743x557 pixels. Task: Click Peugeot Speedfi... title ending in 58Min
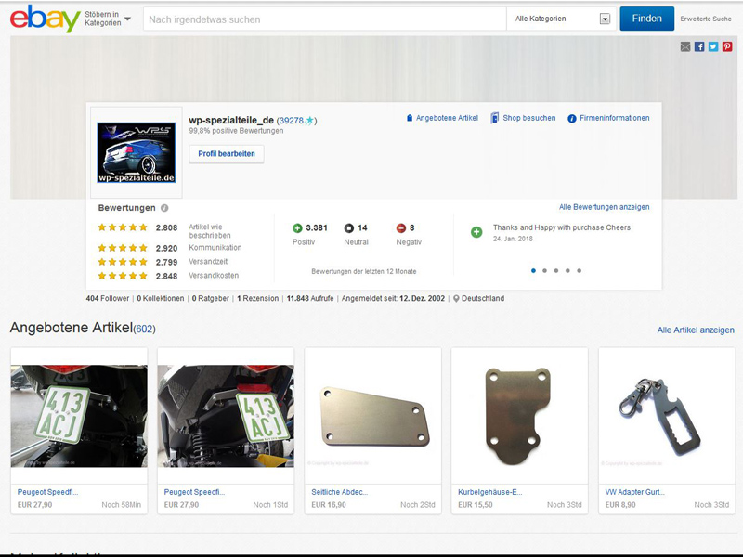[48, 492]
